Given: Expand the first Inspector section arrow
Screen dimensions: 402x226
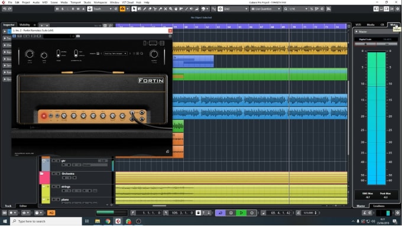Looking at the screenshot, I should click(5, 31).
